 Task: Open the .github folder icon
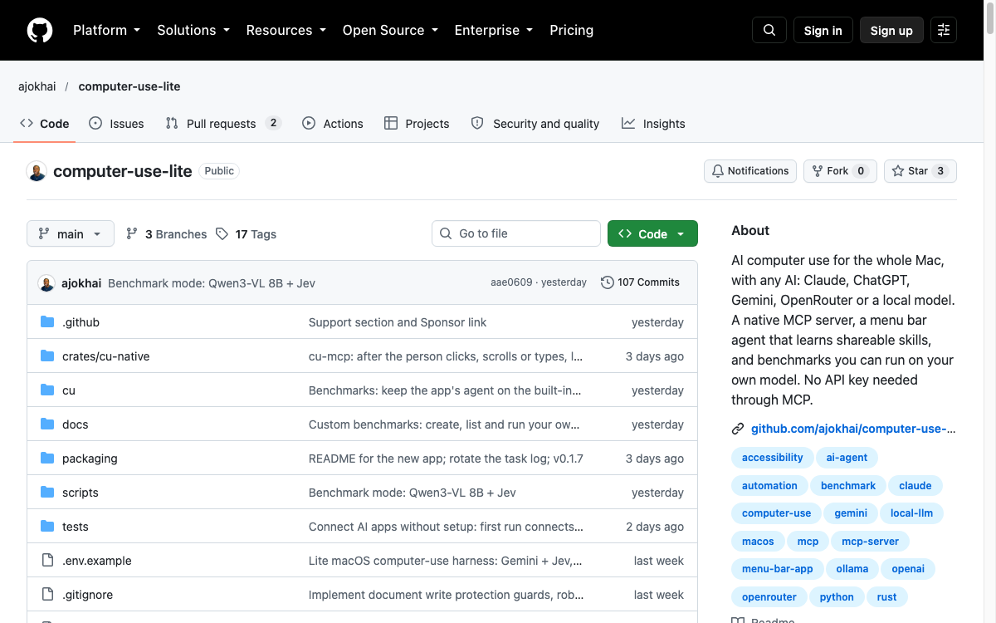point(47,322)
